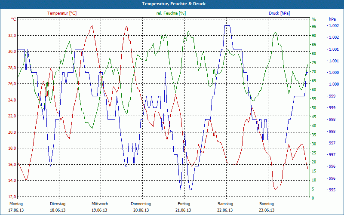Click the chart title "Temperatur, Feuchte & Druck"
The height and width of the screenshot is (215, 344).
174,4
